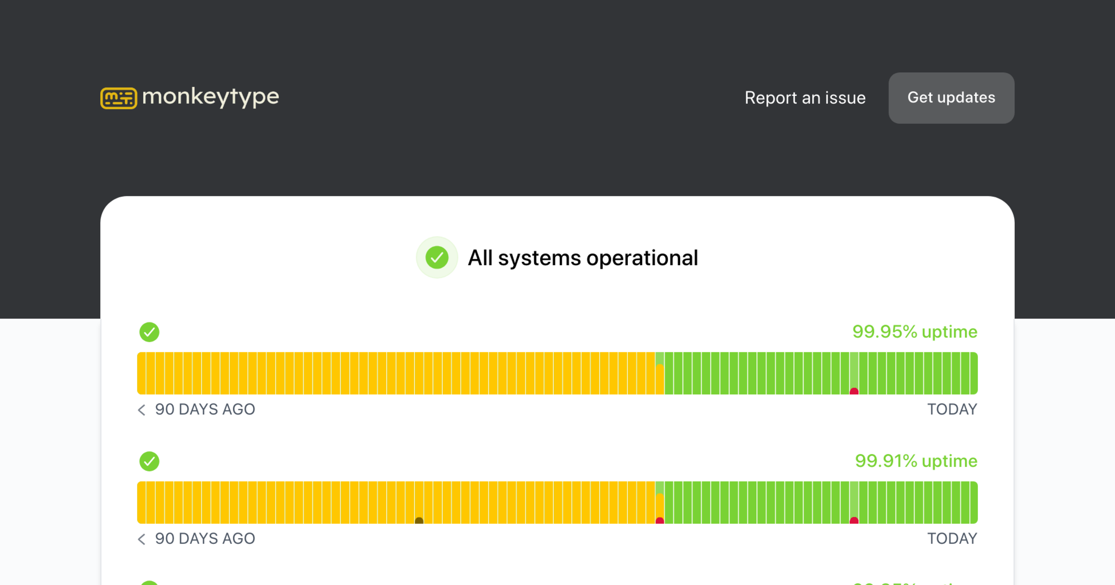Go back using second bar's left chevron
The height and width of the screenshot is (585, 1115).
tap(142, 539)
